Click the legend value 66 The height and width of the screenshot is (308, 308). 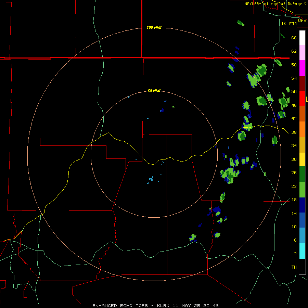click(294, 38)
